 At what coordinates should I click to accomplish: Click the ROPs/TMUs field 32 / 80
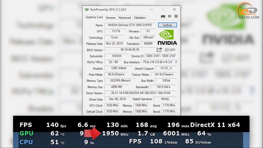(x=113, y=62)
